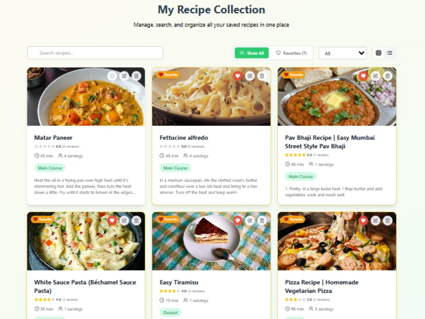Switch to list view
425x319 pixels.
pyautogui.click(x=389, y=53)
